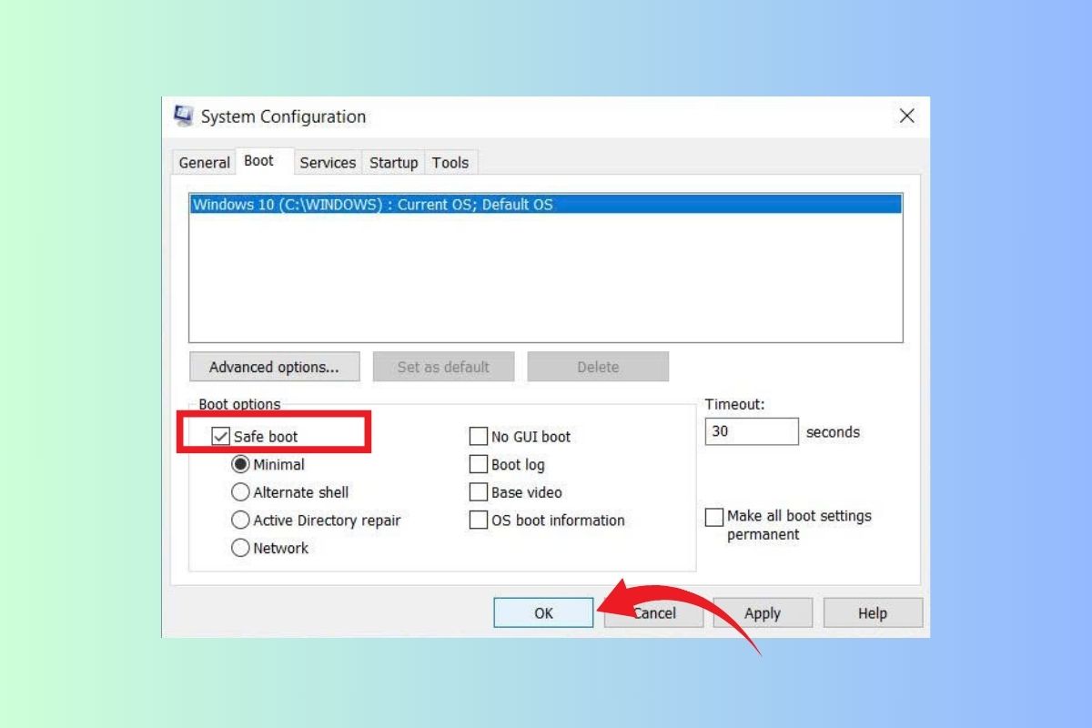Select the Network radio button
Screen dimensions: 1092x728
click(x=240, y=548)
